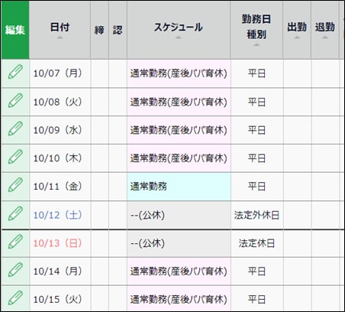Edit the 10/12 (土) row via pencil icon

tap(15, 213)
